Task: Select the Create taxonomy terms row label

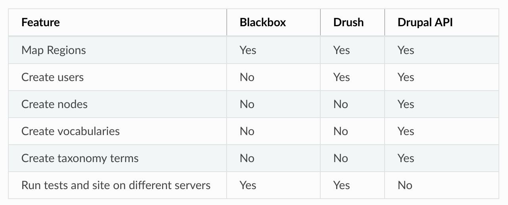Action: click(80, 158)
